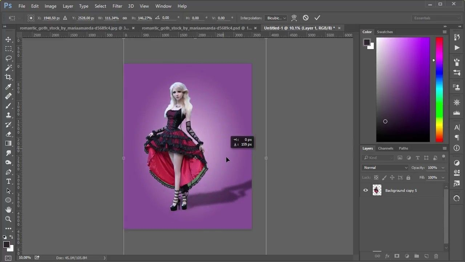Click the Background copy 5 layer thumbnail
This screenshot has width=465, height=262.
pyautogui.click(x=377, y=190)
